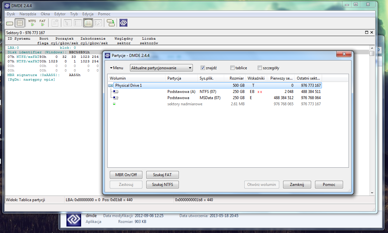The height and width of the screenshot is (233, 388).
Task: Click the NTFS (07) volume icon
Action: (116, 92)
